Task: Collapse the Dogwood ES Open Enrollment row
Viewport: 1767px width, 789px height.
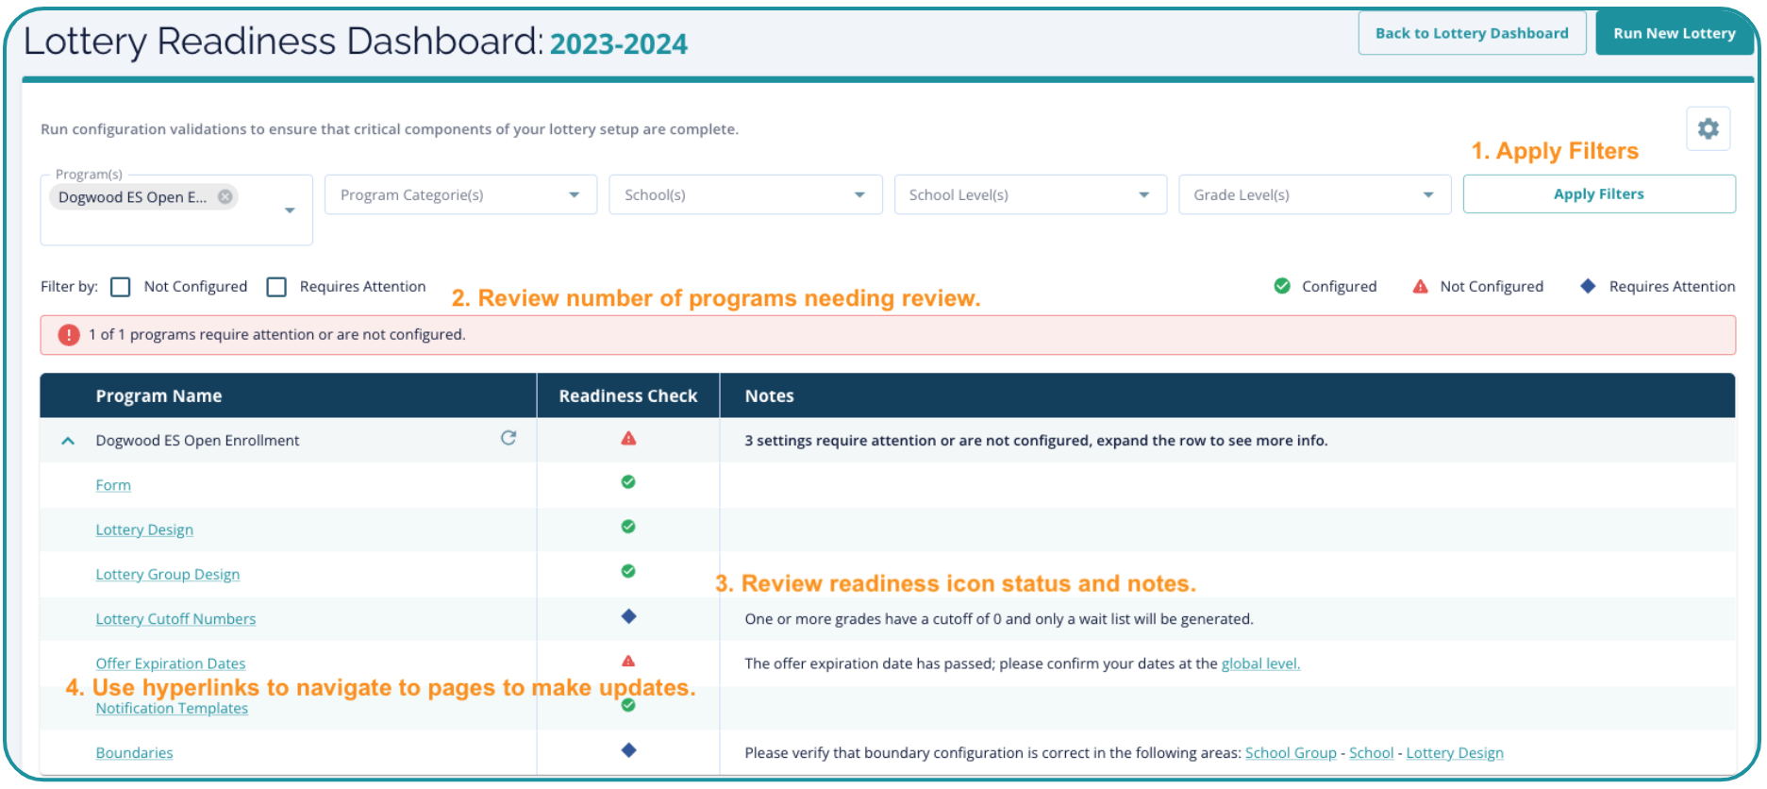Action: [68, 441]
